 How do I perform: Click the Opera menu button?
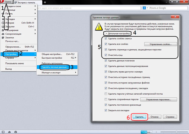(x=7, y=2)
